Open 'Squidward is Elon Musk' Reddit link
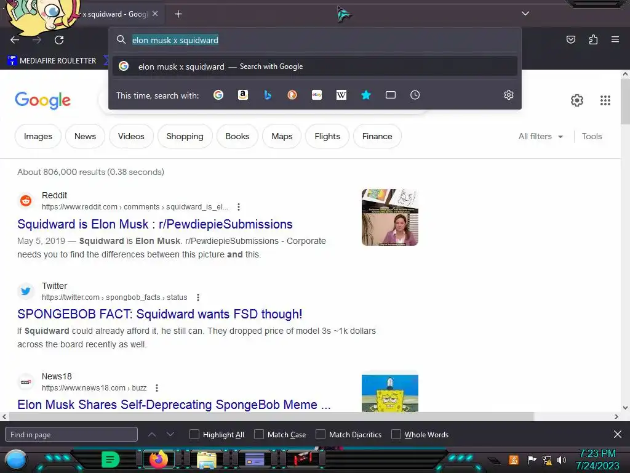This screenshot has width=630, height=473. click(x=155, y=224)
